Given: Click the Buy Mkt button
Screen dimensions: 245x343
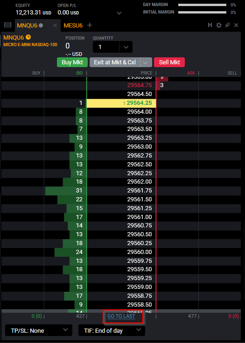Looking at the screenshot, I should point(72,62).
